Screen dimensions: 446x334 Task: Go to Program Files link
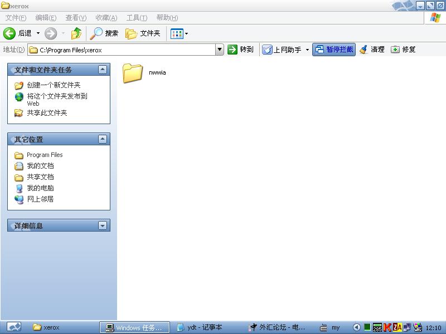pos(45,155)
